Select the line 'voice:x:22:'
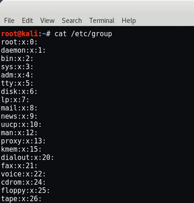This screenshot has width=194, height=203. [x=23, y=174]
